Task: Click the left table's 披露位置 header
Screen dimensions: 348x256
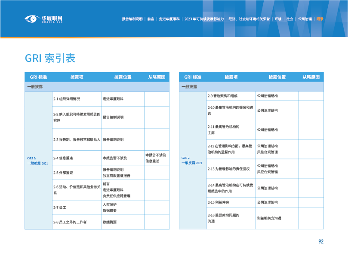Action: [x=123, y=77]
